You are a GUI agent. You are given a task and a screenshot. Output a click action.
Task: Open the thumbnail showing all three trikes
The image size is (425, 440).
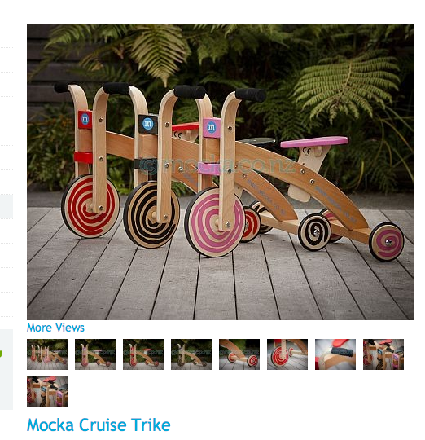(47, 354)
